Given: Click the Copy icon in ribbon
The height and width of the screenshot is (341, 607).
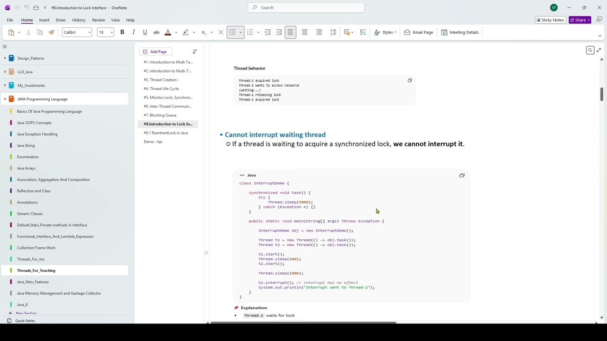Looking at the screenshot, I should (40, 32).
